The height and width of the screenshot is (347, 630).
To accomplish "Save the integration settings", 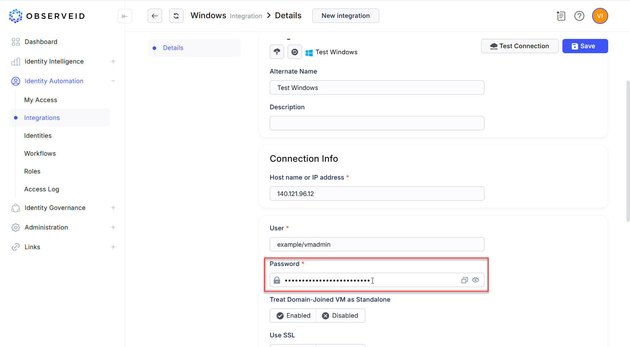I will pos(585,46).
